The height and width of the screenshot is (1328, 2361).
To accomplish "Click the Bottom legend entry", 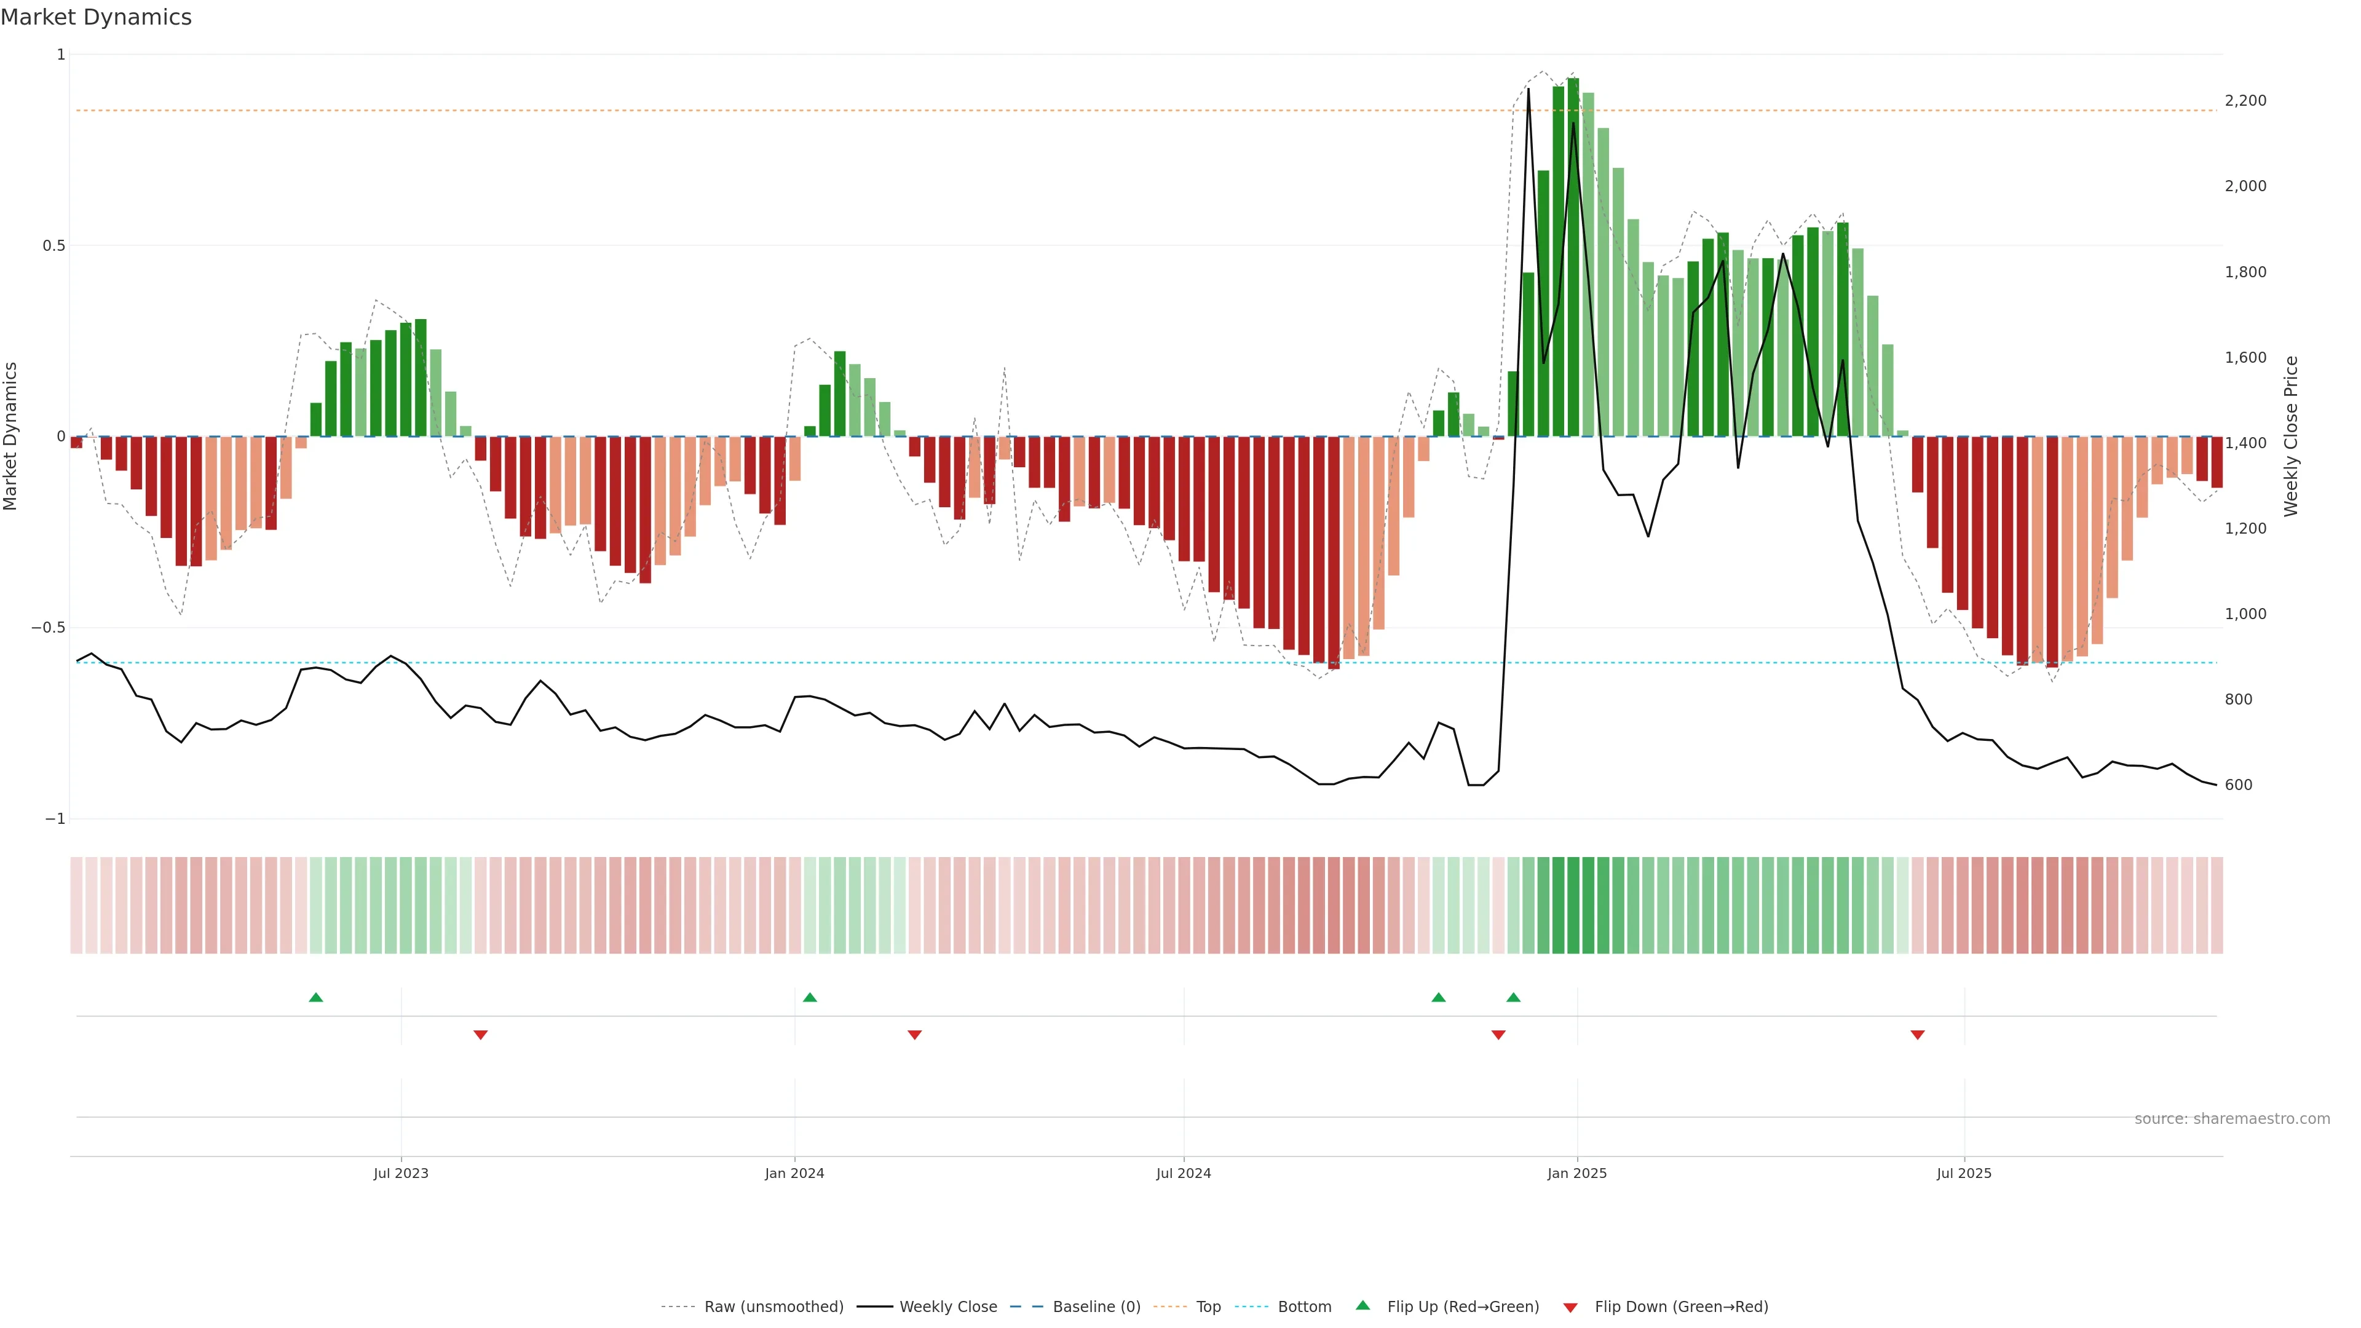I will [x=1304, y=1307].
